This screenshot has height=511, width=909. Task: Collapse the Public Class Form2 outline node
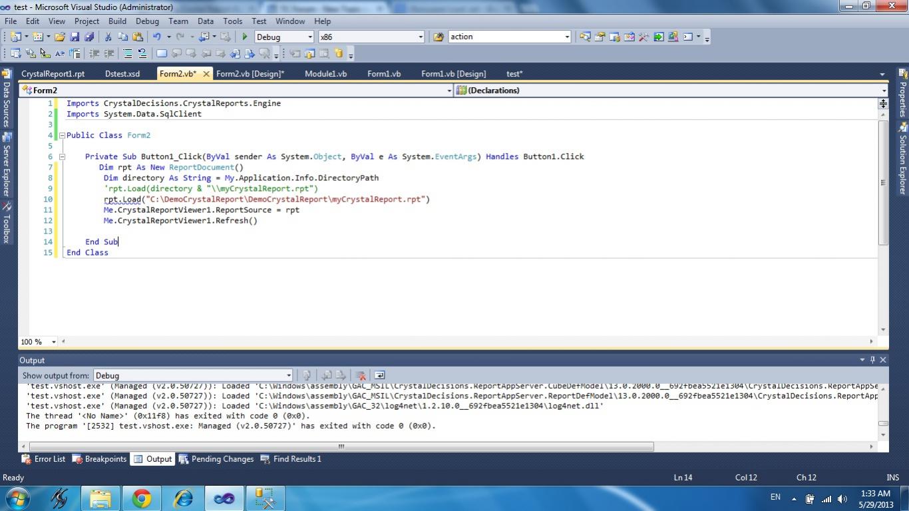(x=62, y=135)
